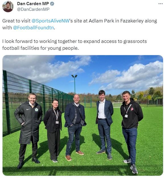The image size is (167, 178).
Task: Click the brown shoes of the centre man
Action: click(x=75, y=155)
